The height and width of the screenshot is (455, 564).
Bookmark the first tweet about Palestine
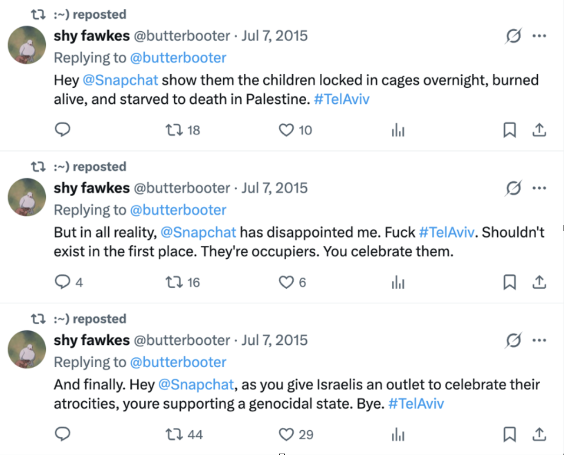tap(509, 130)
